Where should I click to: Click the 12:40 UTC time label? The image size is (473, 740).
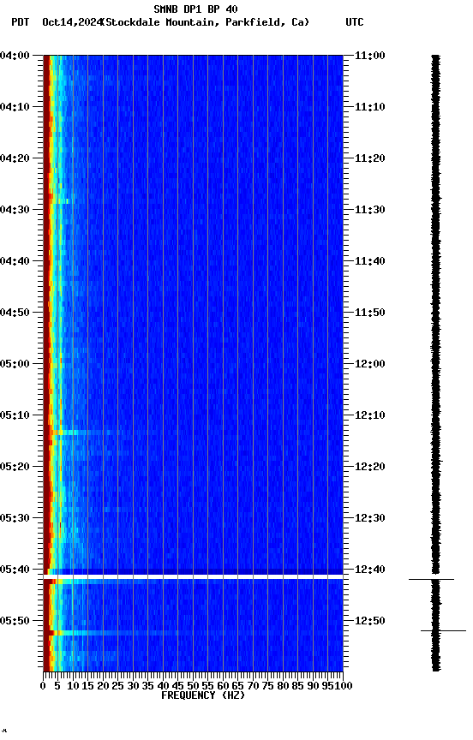[370, 570]
